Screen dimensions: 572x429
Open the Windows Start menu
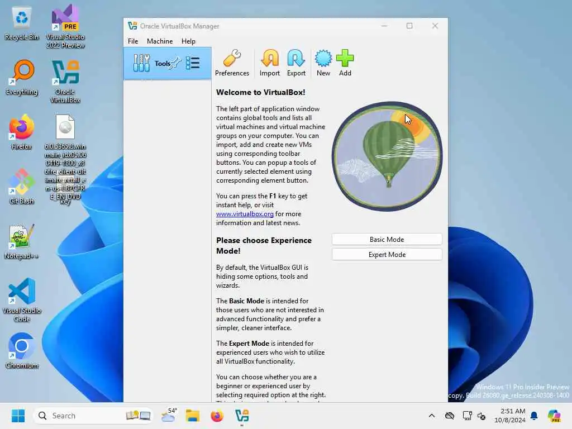pos(18,416)
